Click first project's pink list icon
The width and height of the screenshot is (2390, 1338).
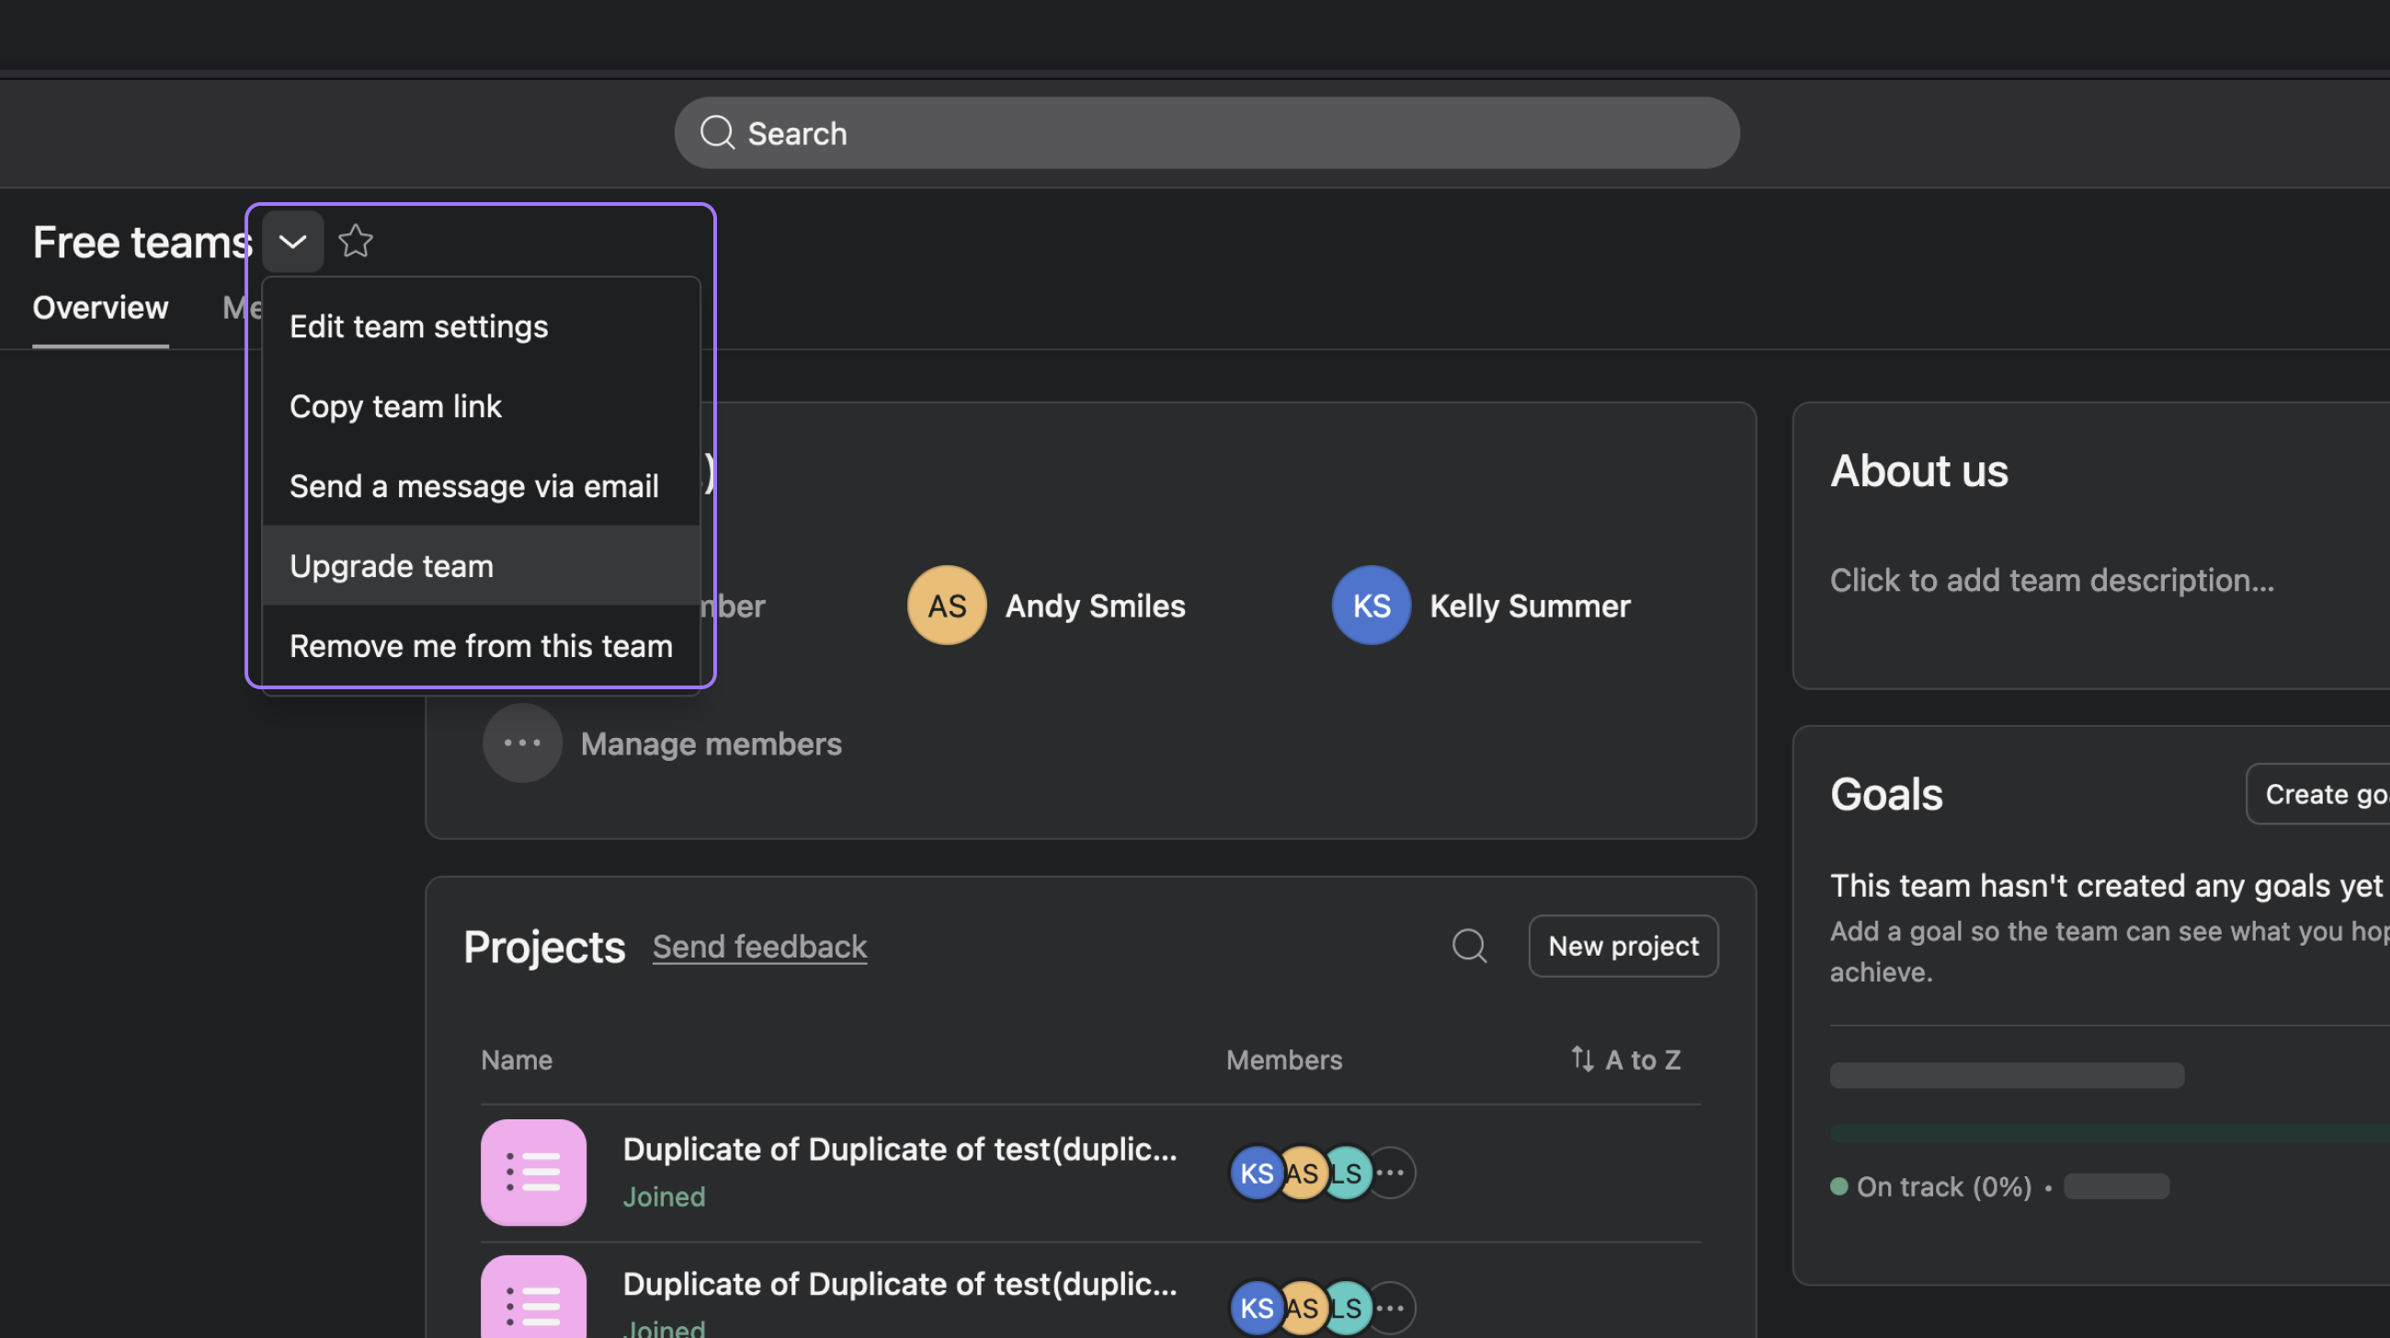click(533, 1172)
